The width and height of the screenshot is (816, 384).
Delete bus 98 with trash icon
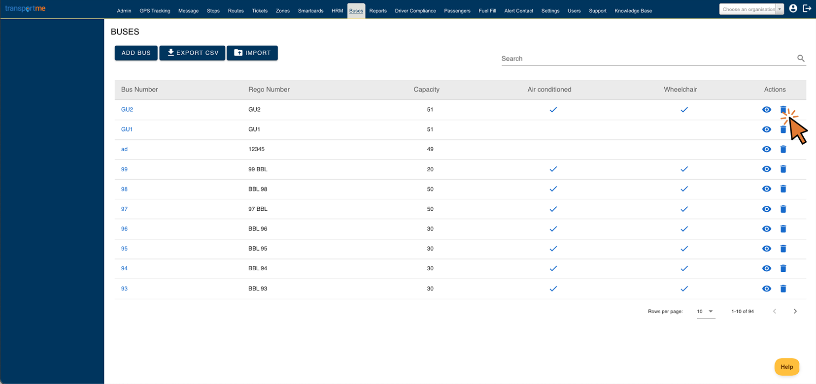pos(783,189)
